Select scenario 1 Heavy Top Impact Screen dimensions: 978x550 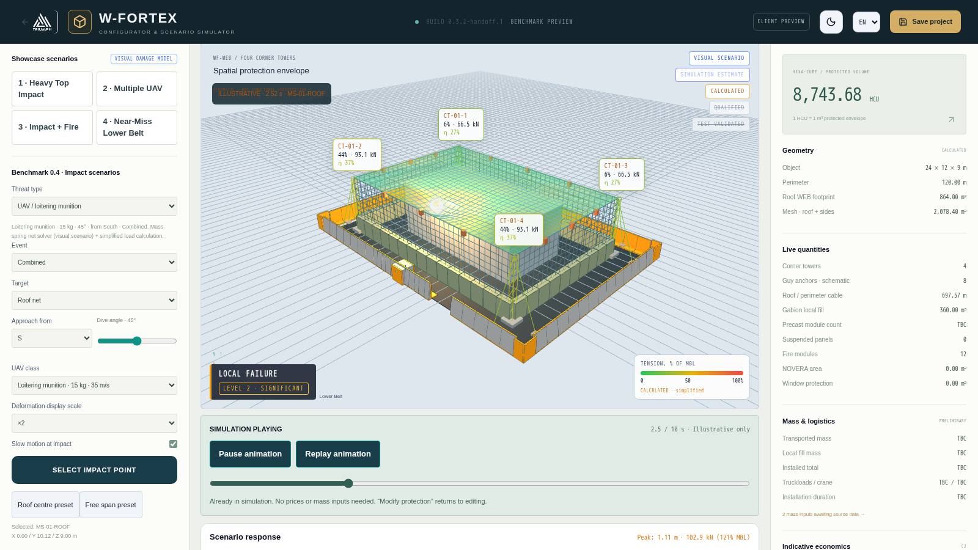coord(52,89)
